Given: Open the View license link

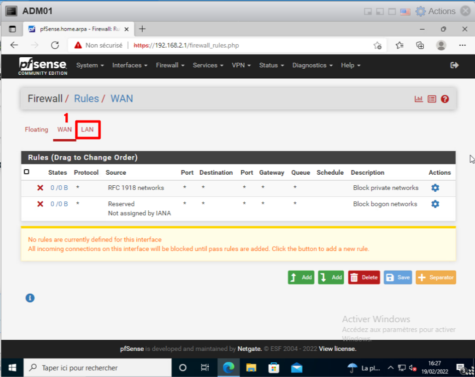Looking at the screenshot, I should (337, 348).
